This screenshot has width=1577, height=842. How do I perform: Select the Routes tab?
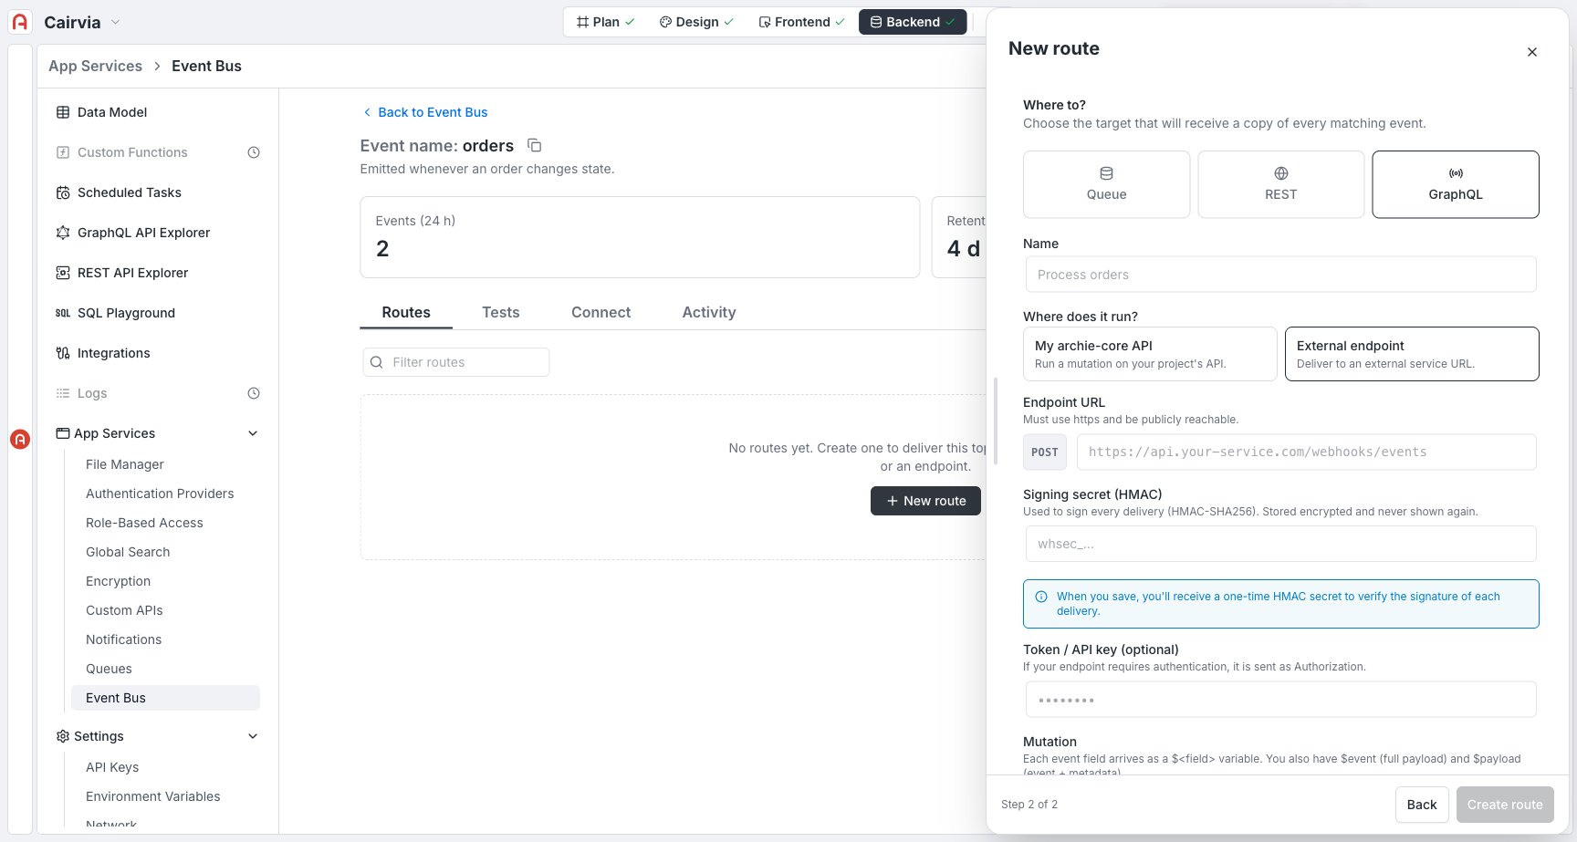pos(406,312)
